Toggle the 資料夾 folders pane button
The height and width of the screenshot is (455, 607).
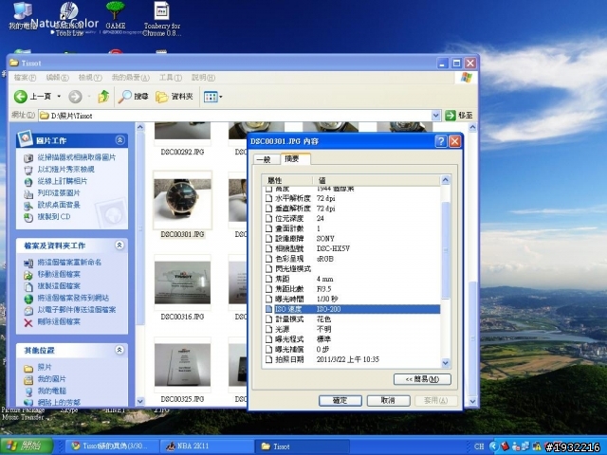click(x=175, y=97)
